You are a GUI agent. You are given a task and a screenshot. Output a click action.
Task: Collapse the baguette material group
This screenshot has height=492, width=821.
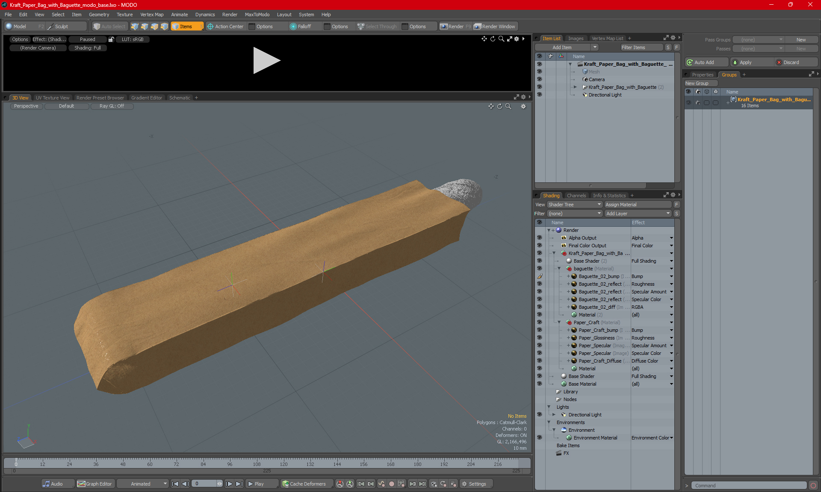point(559,269)
